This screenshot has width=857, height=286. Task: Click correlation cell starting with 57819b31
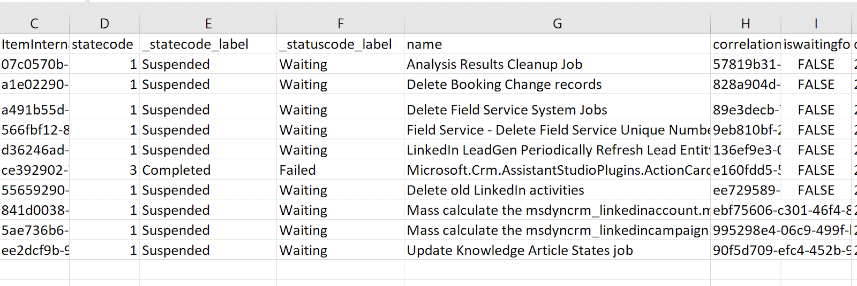pyautogui.click(x=745, y=65)
